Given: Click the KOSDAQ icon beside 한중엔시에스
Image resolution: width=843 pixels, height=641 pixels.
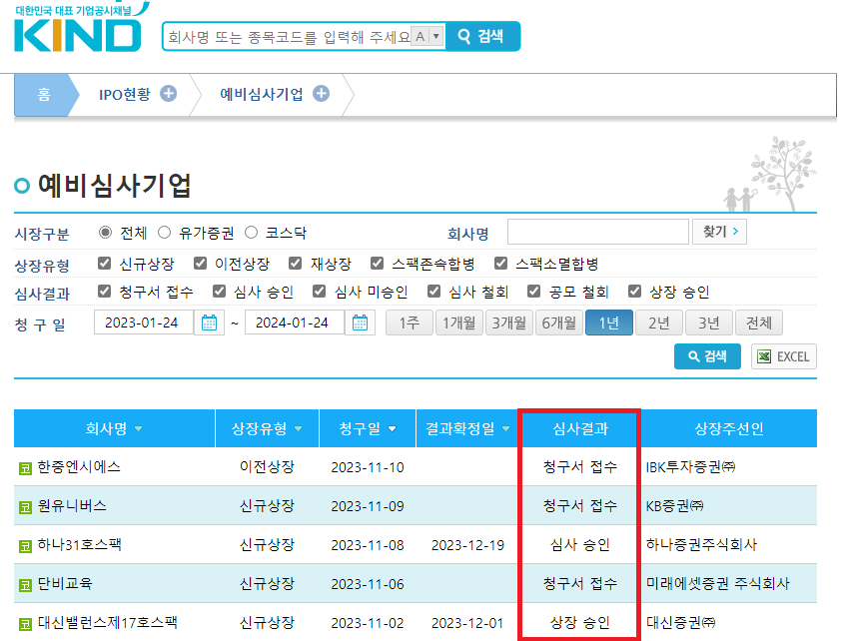Looking at the screenshot, I should tap(25, 468).
